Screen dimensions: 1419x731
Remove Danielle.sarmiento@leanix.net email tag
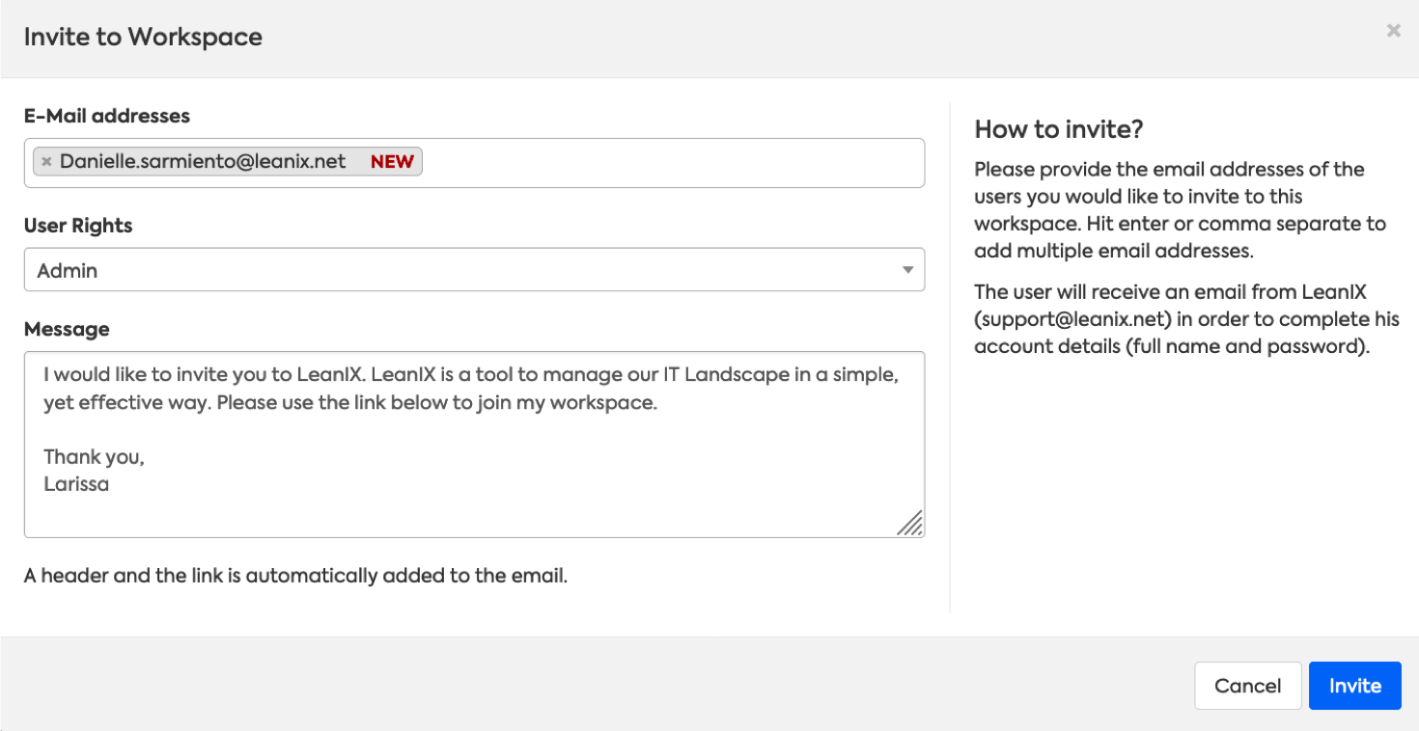click(x=46, y=162)
